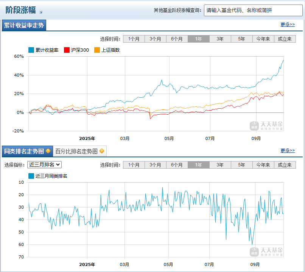The width and height of the screenshot is (305, 272).
Task: Open help icon on 同类排名走势图 tab
Action: coord(48,151)
